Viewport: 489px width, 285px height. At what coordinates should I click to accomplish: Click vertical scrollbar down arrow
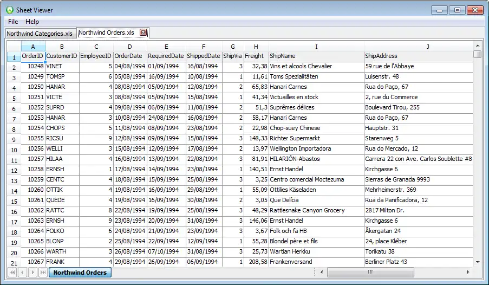478,262
